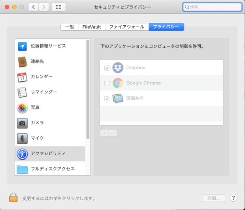Select the カレンダー sidebar item
The height and width of the screenshot is (210, 245).
(41, 77)
